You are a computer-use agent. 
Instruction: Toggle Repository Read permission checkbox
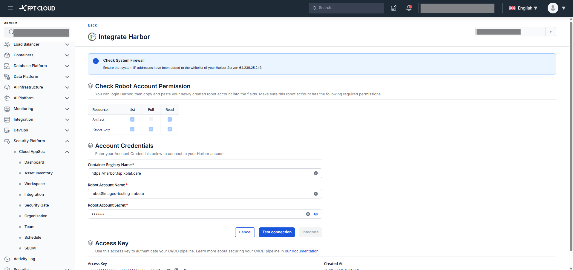point(170,129)
